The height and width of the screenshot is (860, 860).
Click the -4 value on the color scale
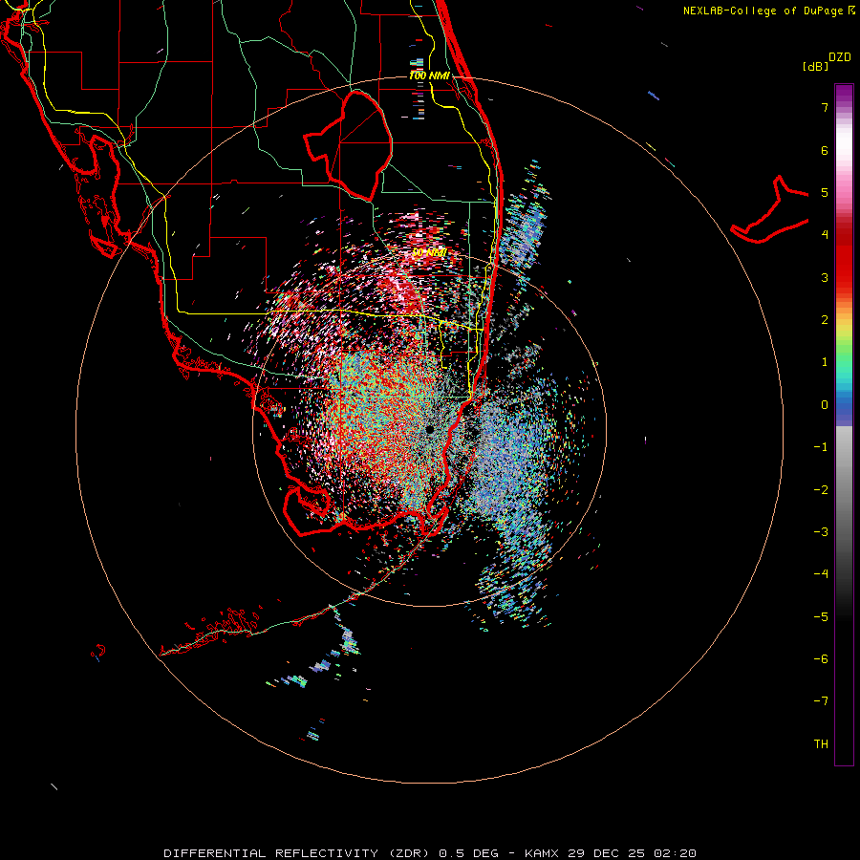(x=821, y=574)
